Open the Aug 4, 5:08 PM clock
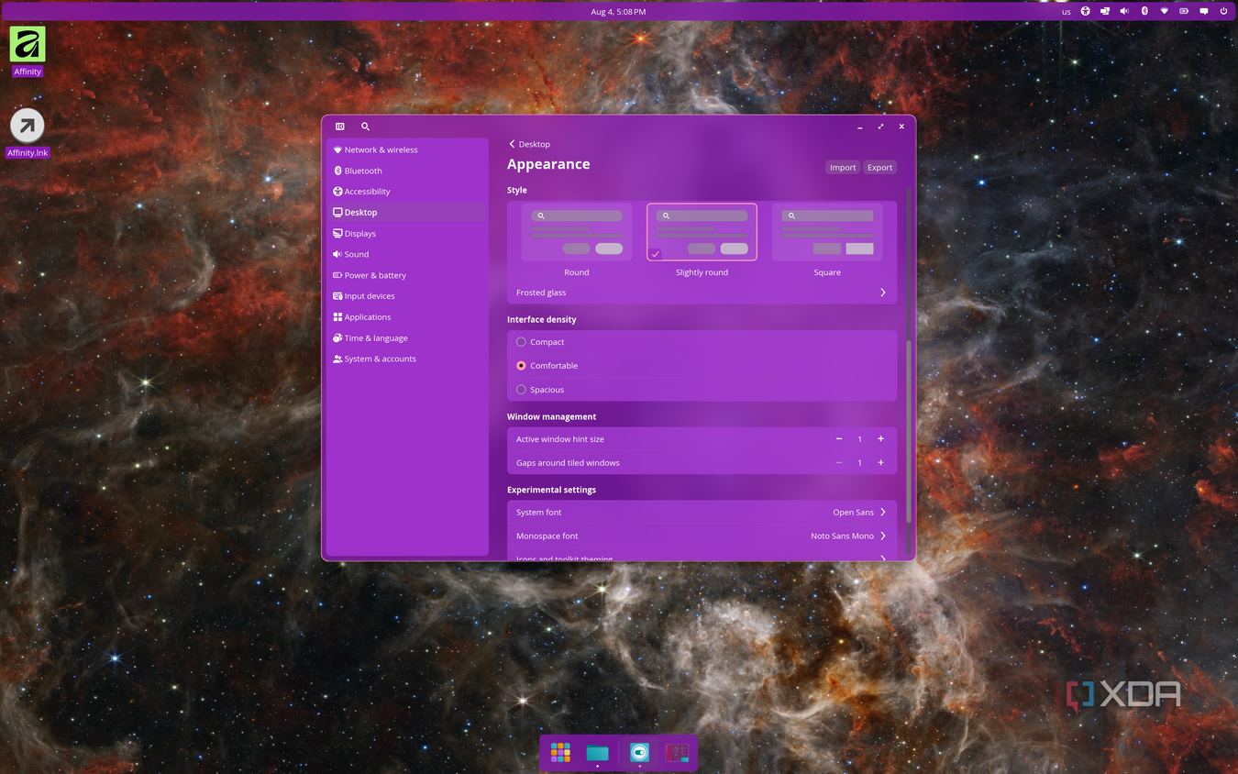The width and height of the screenshot is (1238, 774). pos(618,12)
